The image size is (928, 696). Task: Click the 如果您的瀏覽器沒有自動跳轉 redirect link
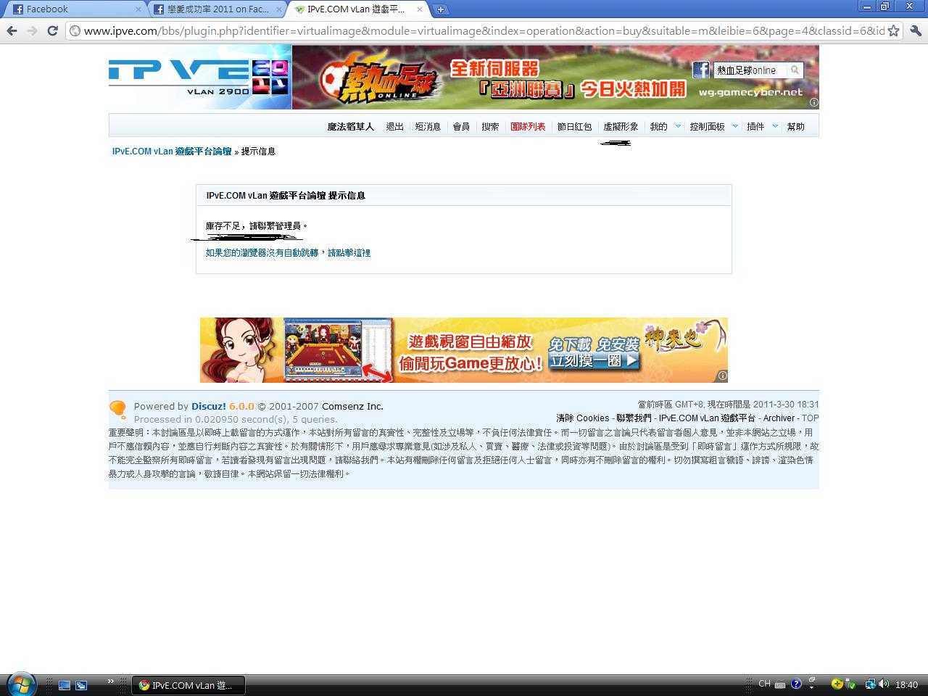pos(288,253)
